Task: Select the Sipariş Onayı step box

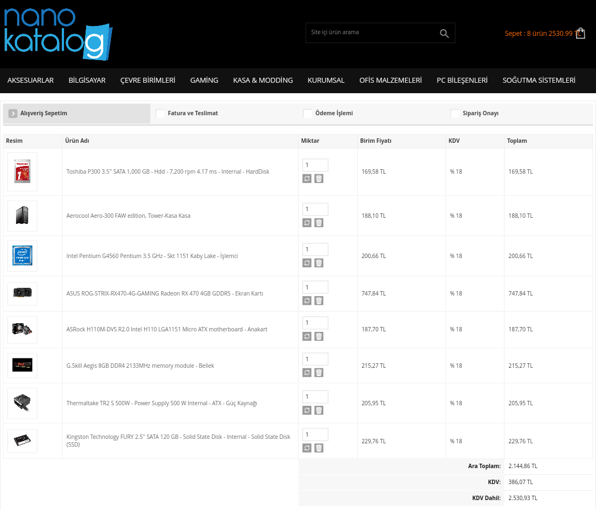Action: [x=455, y=113]
